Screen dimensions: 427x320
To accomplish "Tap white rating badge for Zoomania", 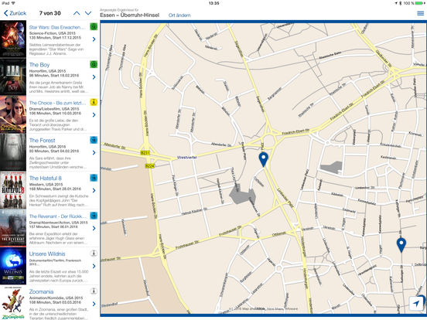I will click(x=94, y=291).
